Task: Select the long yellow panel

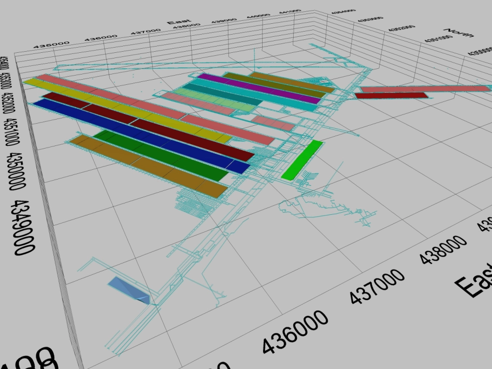Action: (127, 110)
